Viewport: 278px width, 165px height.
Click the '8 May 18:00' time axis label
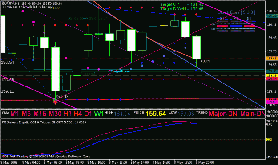183,162
